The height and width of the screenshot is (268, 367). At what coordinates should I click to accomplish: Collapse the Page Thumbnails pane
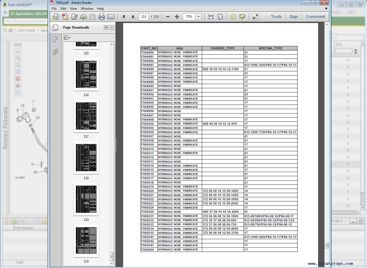click(106, 27)
